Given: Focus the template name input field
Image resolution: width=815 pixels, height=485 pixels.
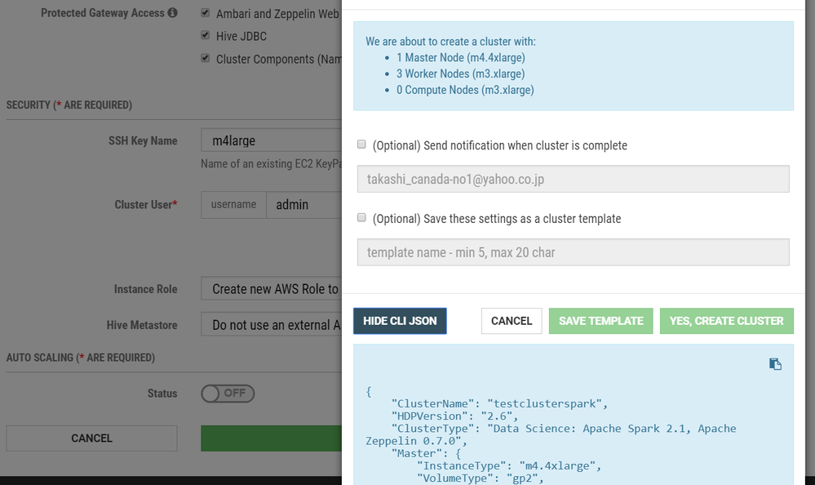Looking at the screenshot, I should pyautogui.click(x=573, y=252).
